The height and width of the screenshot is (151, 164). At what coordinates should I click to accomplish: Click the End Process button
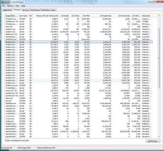pos(153,141)
